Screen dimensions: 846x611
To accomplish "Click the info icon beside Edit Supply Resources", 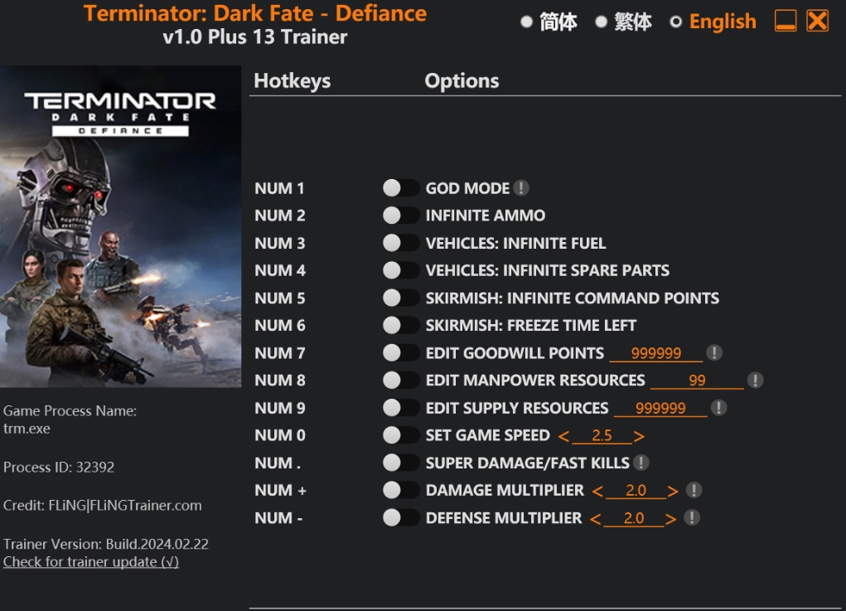I will (718, 408).
